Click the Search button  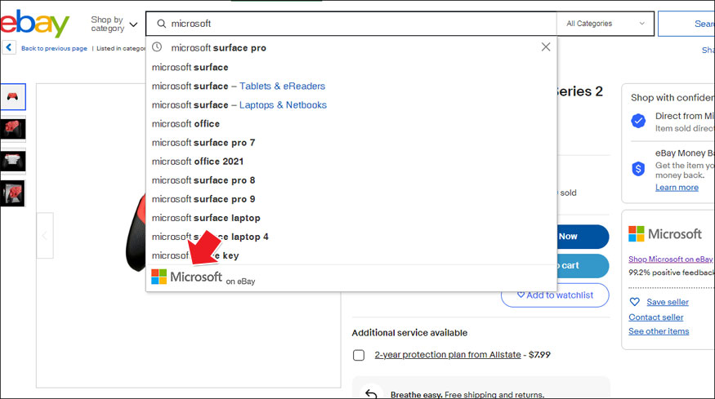pos(686,24)
